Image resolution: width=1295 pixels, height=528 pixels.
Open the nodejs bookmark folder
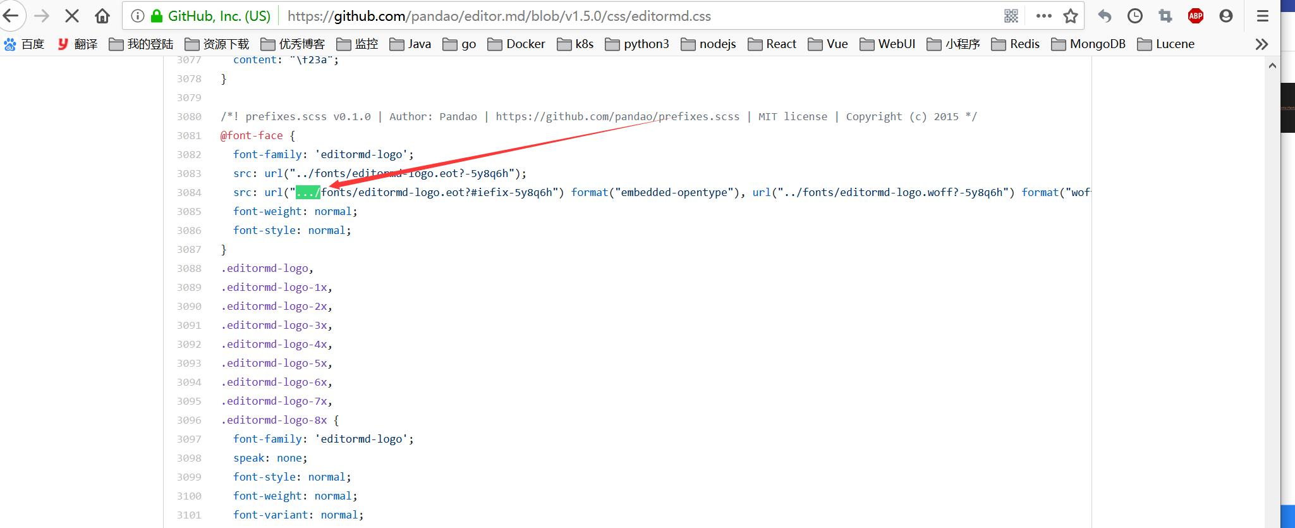coord(708,44)
